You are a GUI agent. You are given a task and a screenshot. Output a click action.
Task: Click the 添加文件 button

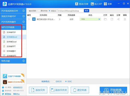click(38, 90)
